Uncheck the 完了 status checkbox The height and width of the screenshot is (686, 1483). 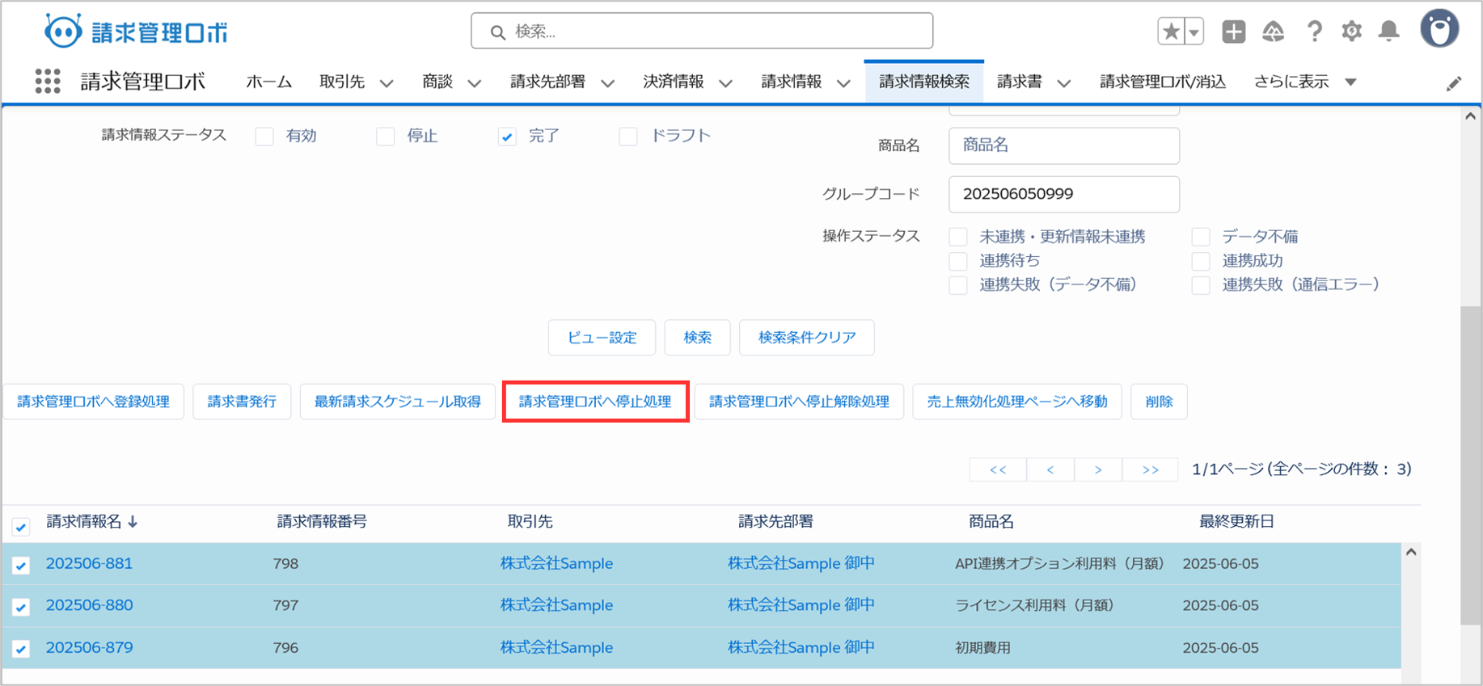tap(507, 137)
